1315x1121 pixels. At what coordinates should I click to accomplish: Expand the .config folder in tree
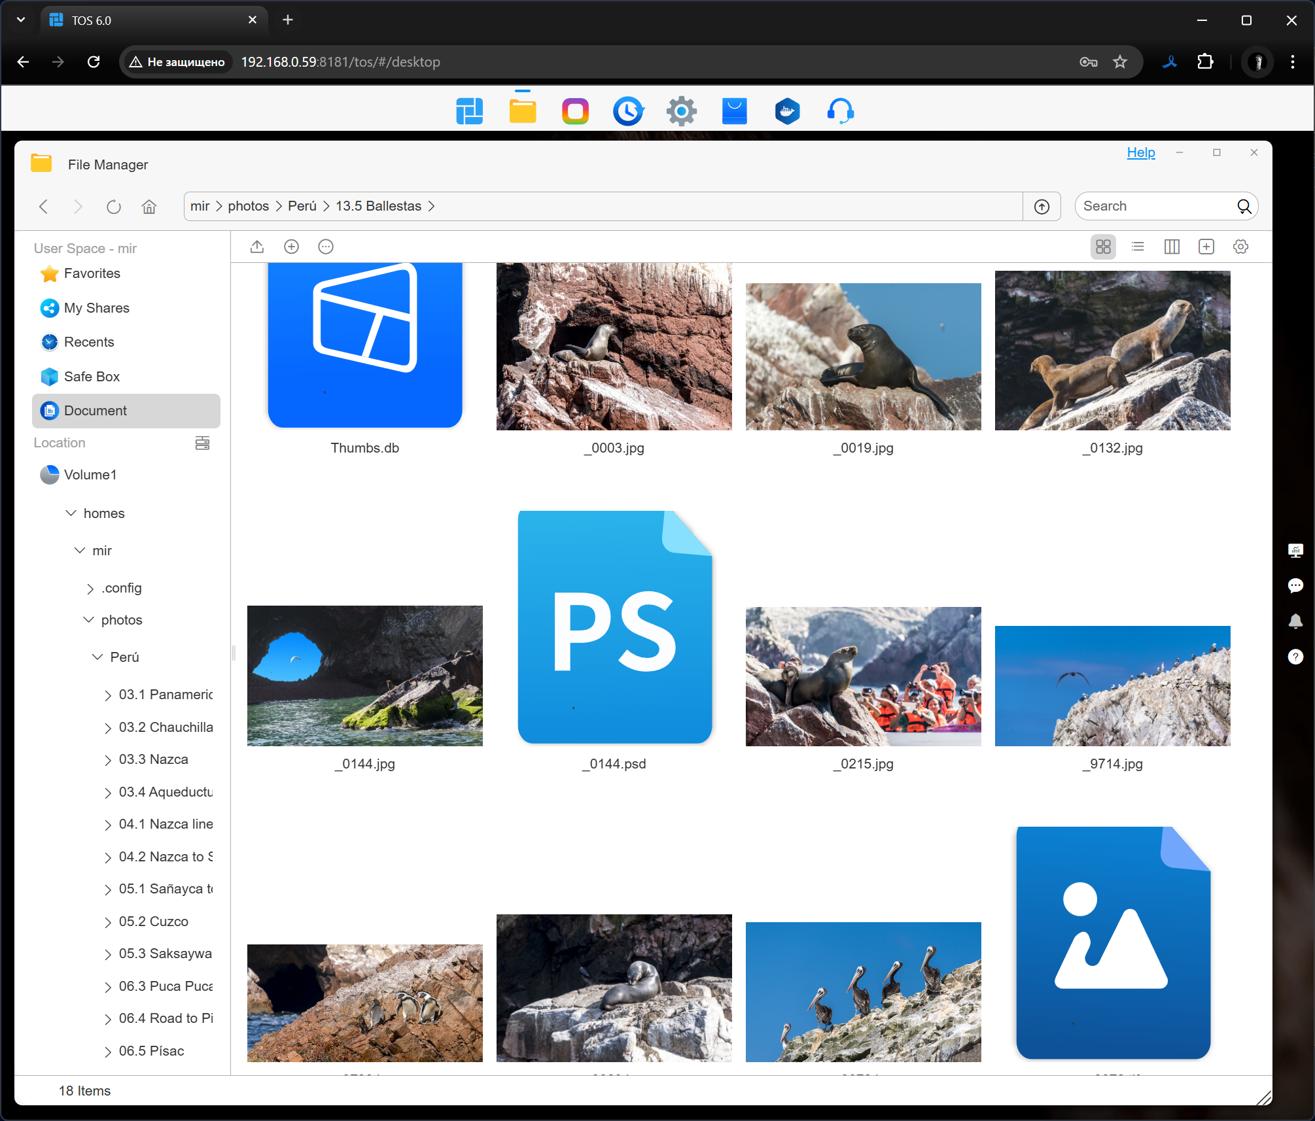pyautogui.click(x=90, y=589)
